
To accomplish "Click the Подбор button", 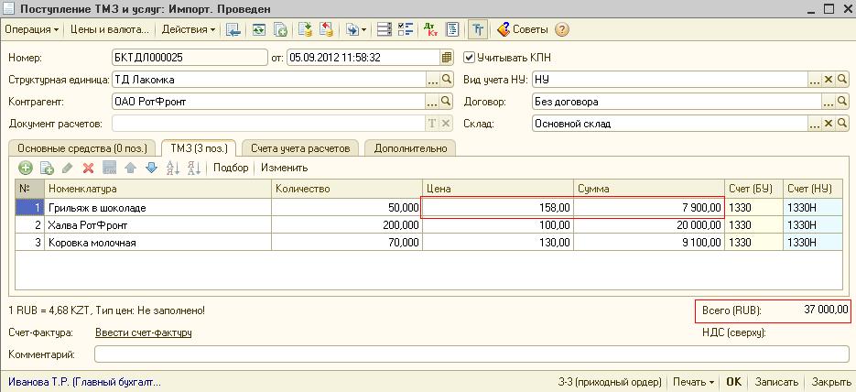I will tap(231, 168).
